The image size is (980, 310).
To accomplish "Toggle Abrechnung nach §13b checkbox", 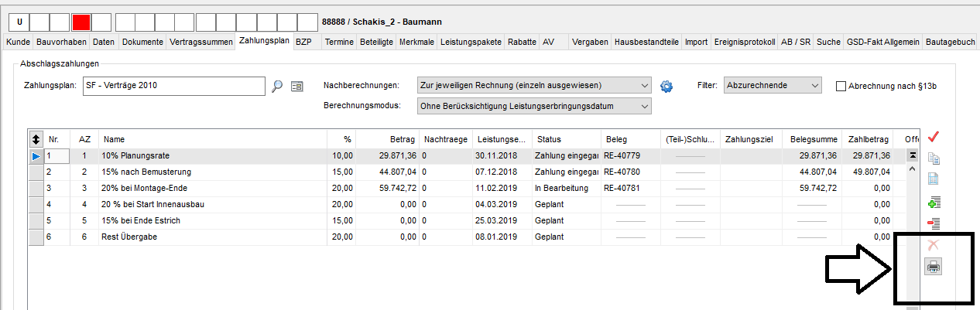I will pos(841,86).
